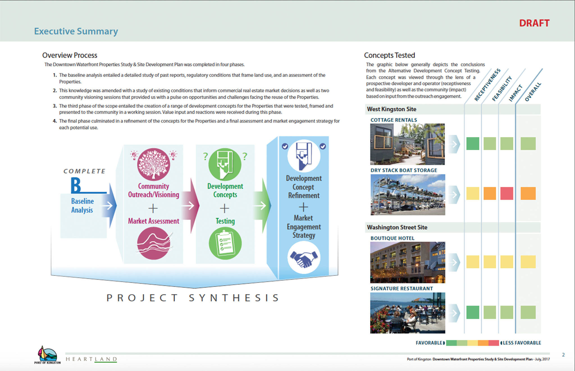
Task: Click the red DRAFT label
Action: pos(534,23)
